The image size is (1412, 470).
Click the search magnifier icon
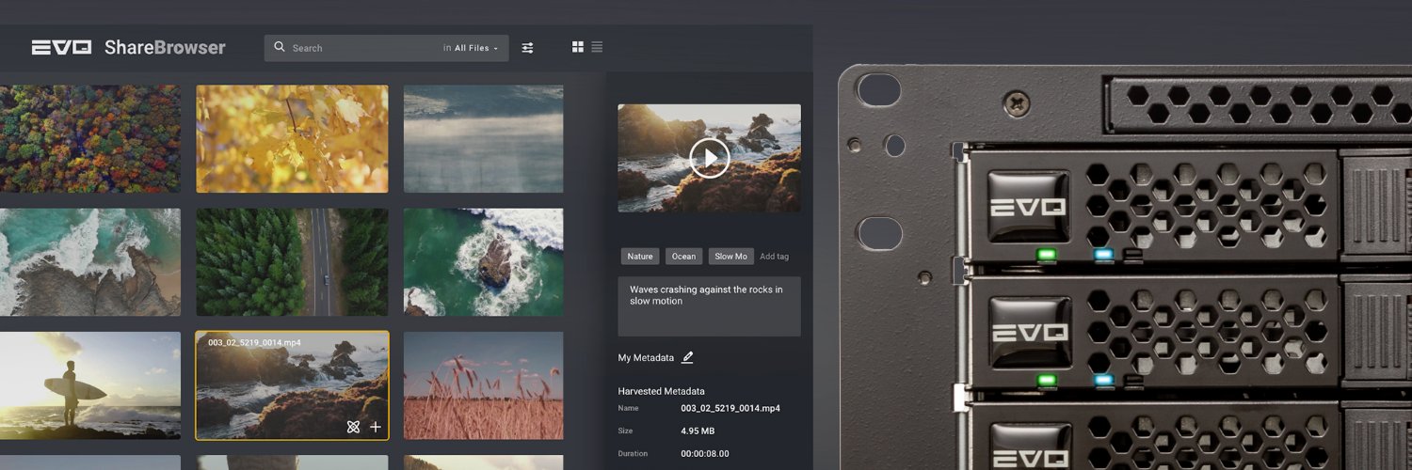tap(280, 47)
